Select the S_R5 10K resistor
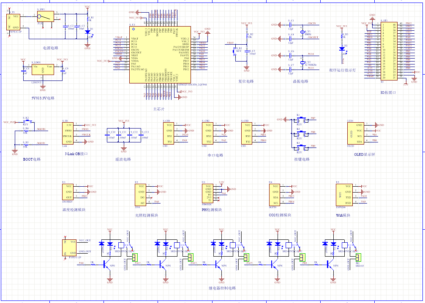Viewport: 425px width, 303px height. click(25, 145)
